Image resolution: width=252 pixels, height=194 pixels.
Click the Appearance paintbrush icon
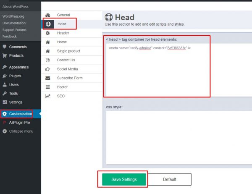(5, 67)
